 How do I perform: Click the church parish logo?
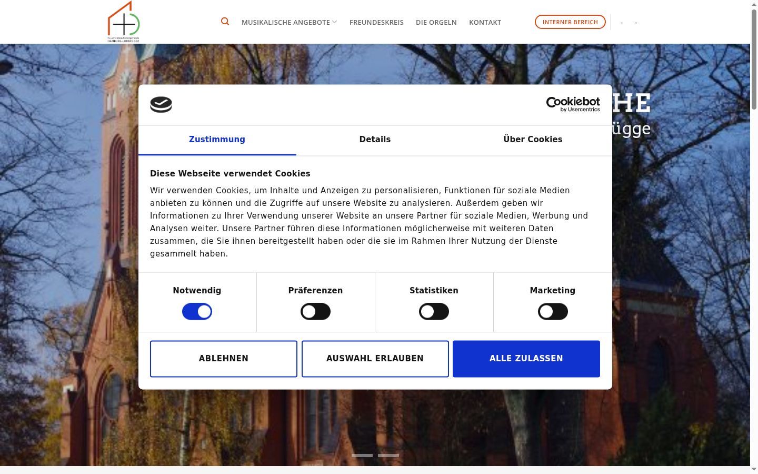124,22
